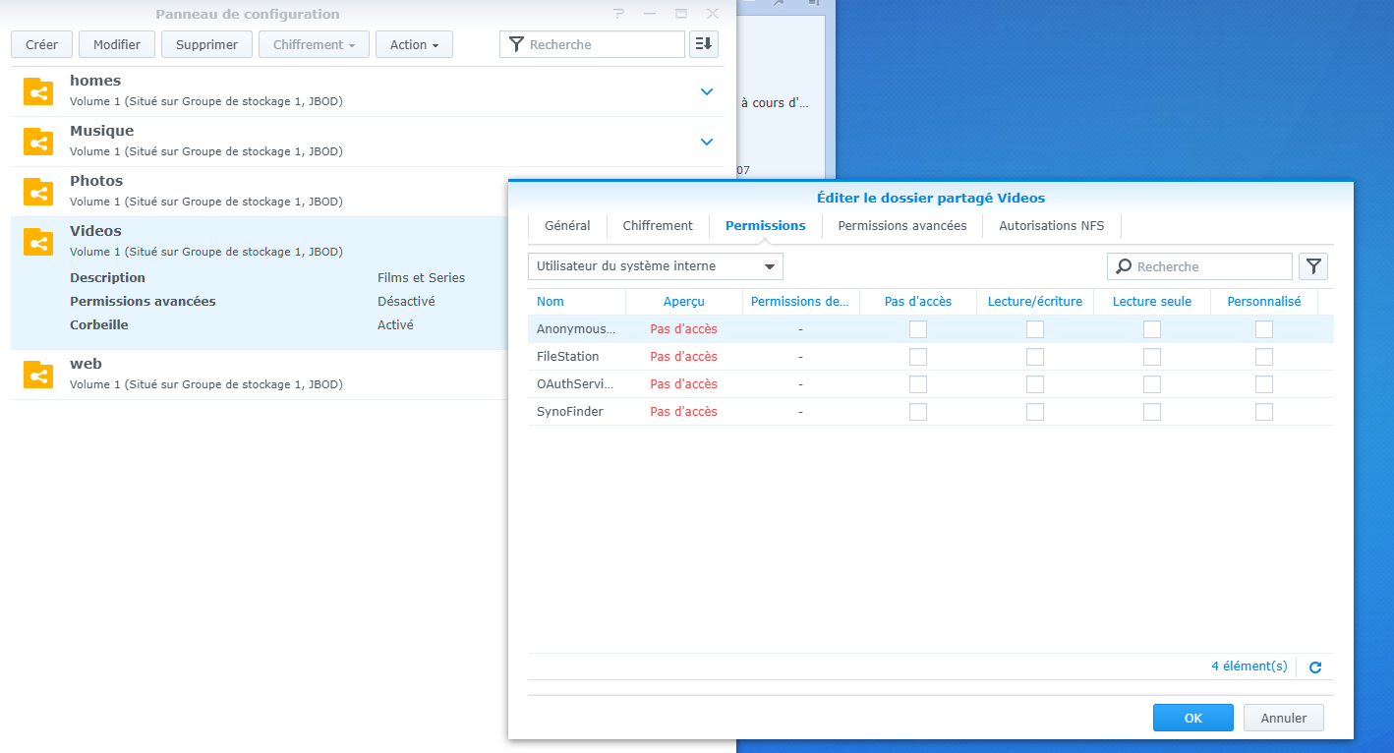
Task: Open the Utilisateur du système interne dropdown
Action: (655, 266)
